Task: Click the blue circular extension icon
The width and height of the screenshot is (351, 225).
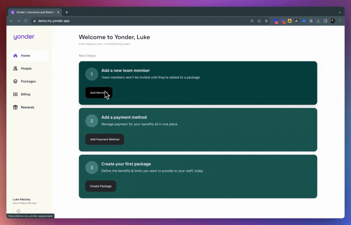Action: tap(304, 21)
